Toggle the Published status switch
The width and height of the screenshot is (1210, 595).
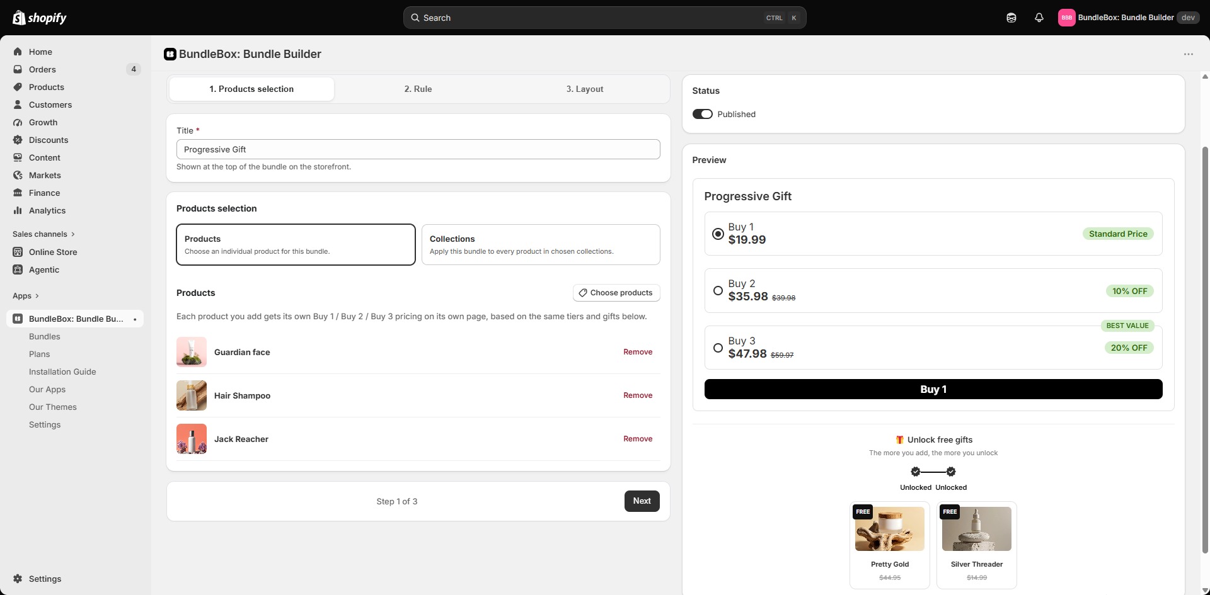tap(702, 114)
